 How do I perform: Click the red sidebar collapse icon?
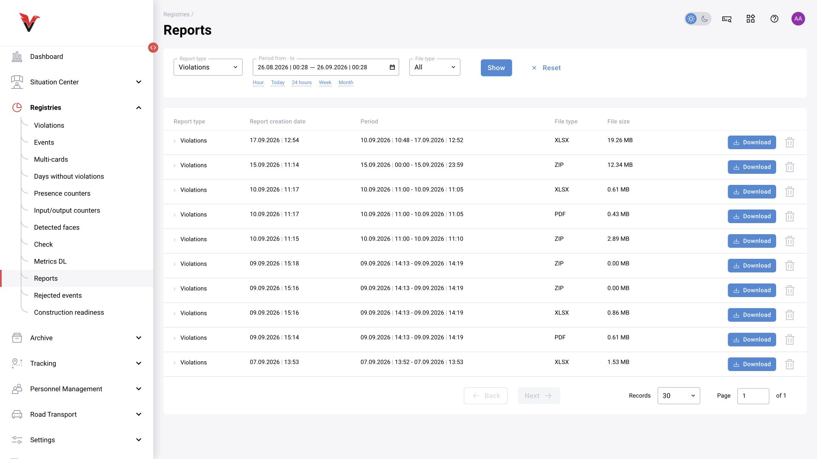pos(153,48)
